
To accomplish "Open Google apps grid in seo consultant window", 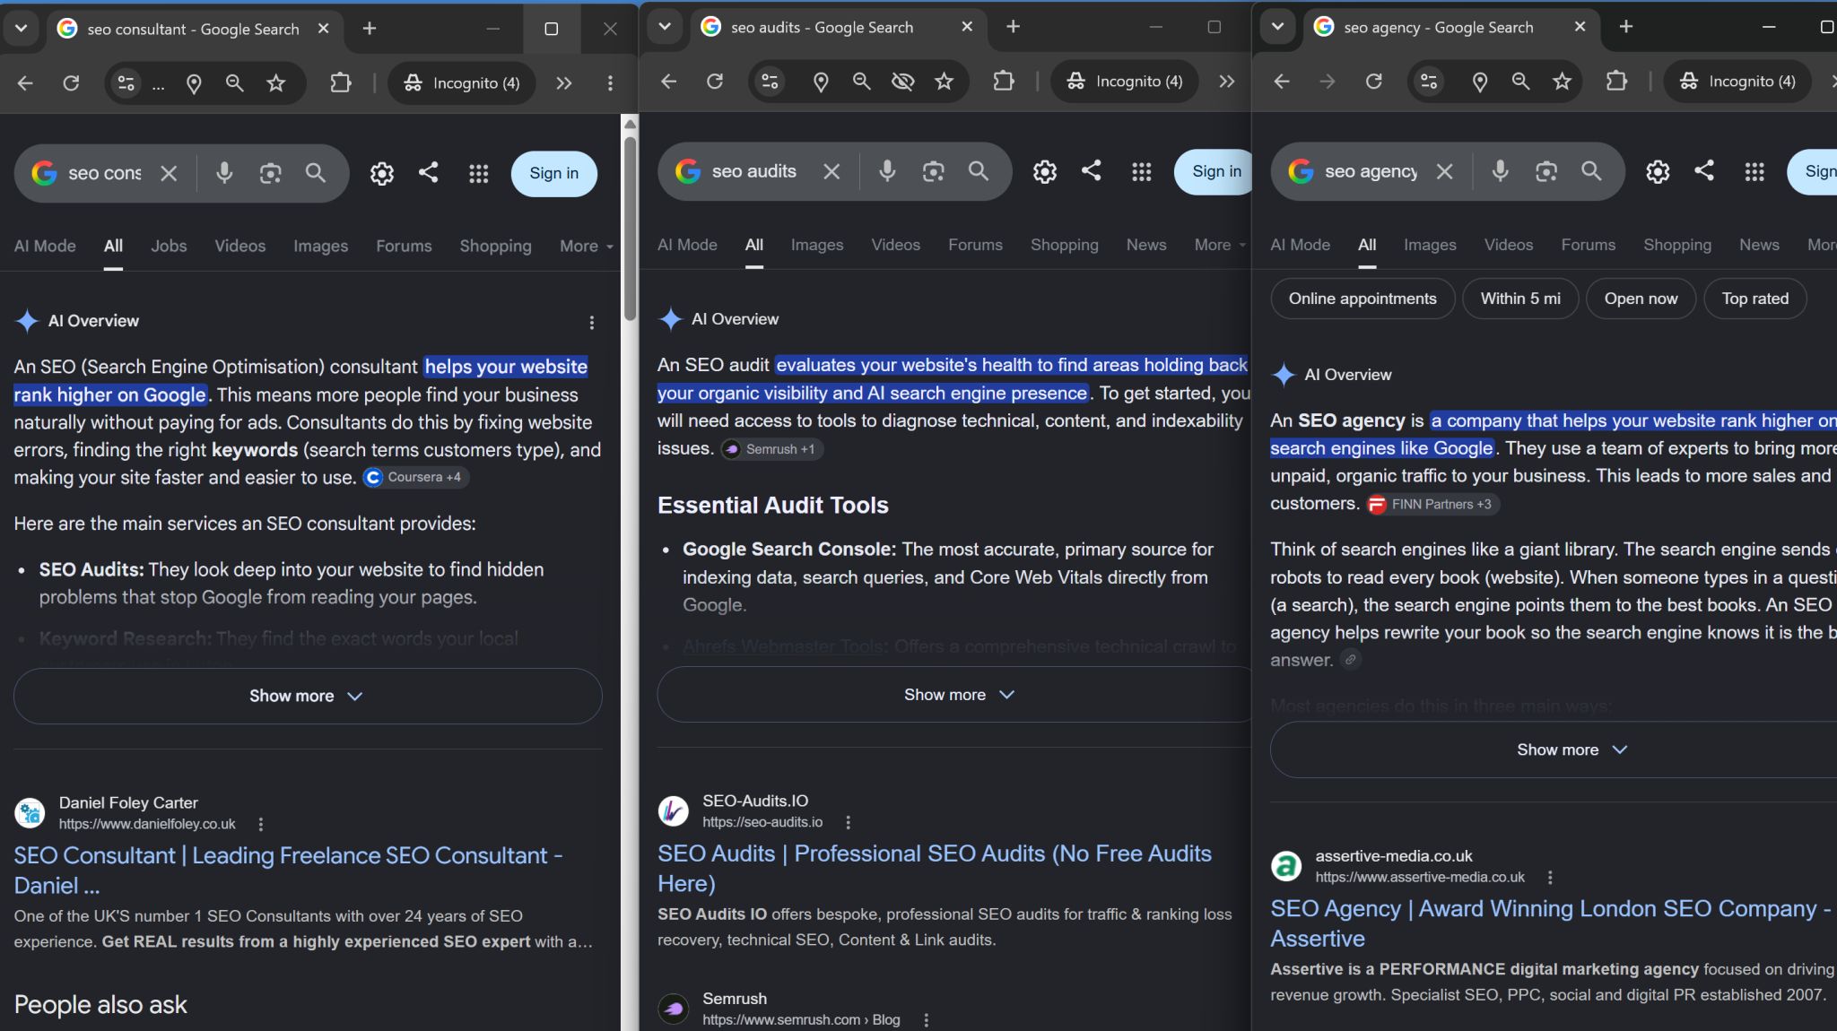I will click(479, 173).
